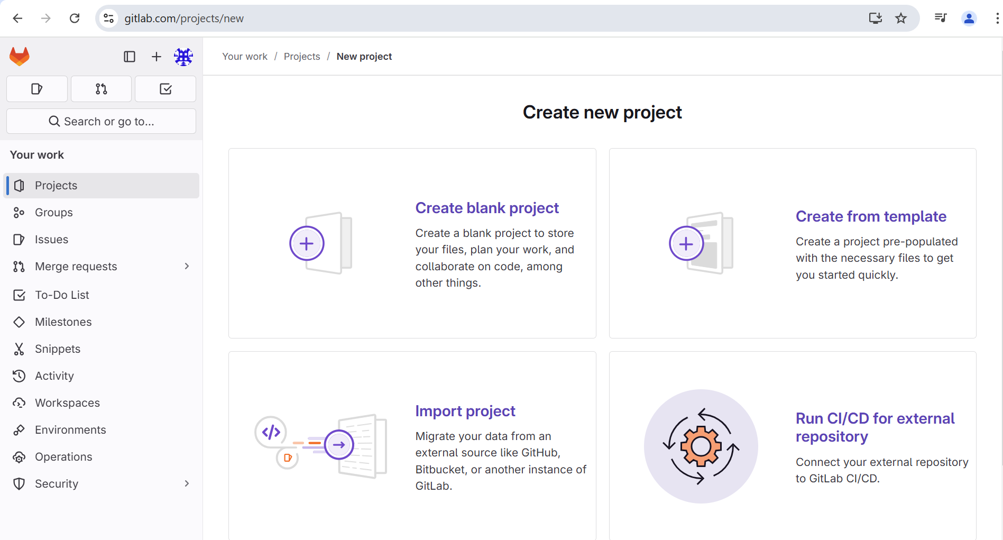Viewport: 1003px width, 540px height.
Task: Reload the page in browser
Action: [75, 19]
